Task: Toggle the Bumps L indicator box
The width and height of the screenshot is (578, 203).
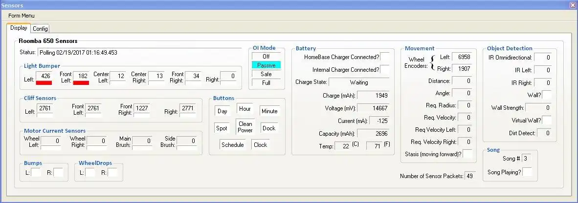Action: [x=36, y=172]
